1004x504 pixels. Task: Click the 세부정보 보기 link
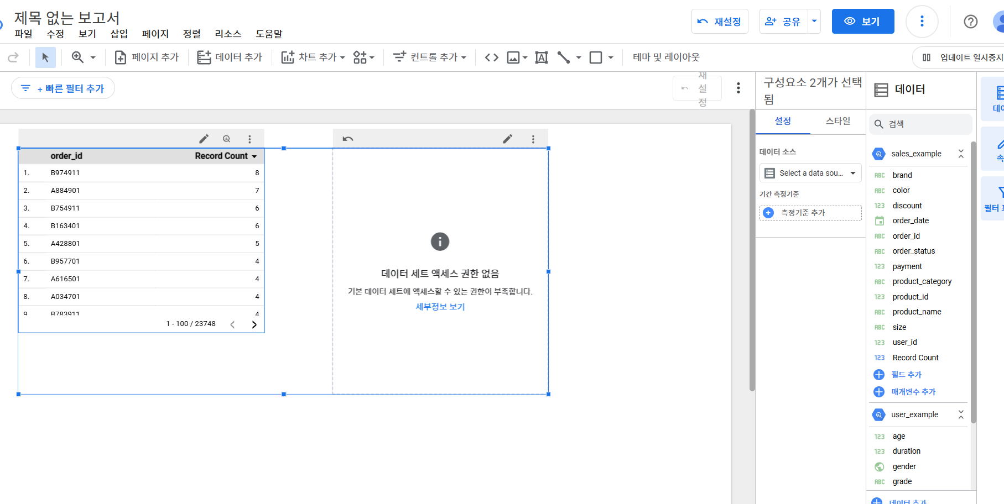(440, 307)
